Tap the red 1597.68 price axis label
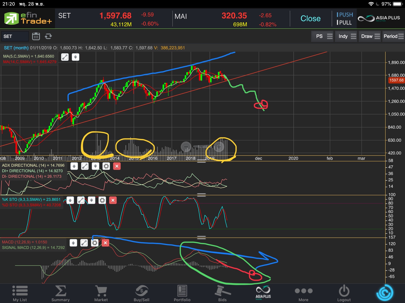 coord(396,80)
